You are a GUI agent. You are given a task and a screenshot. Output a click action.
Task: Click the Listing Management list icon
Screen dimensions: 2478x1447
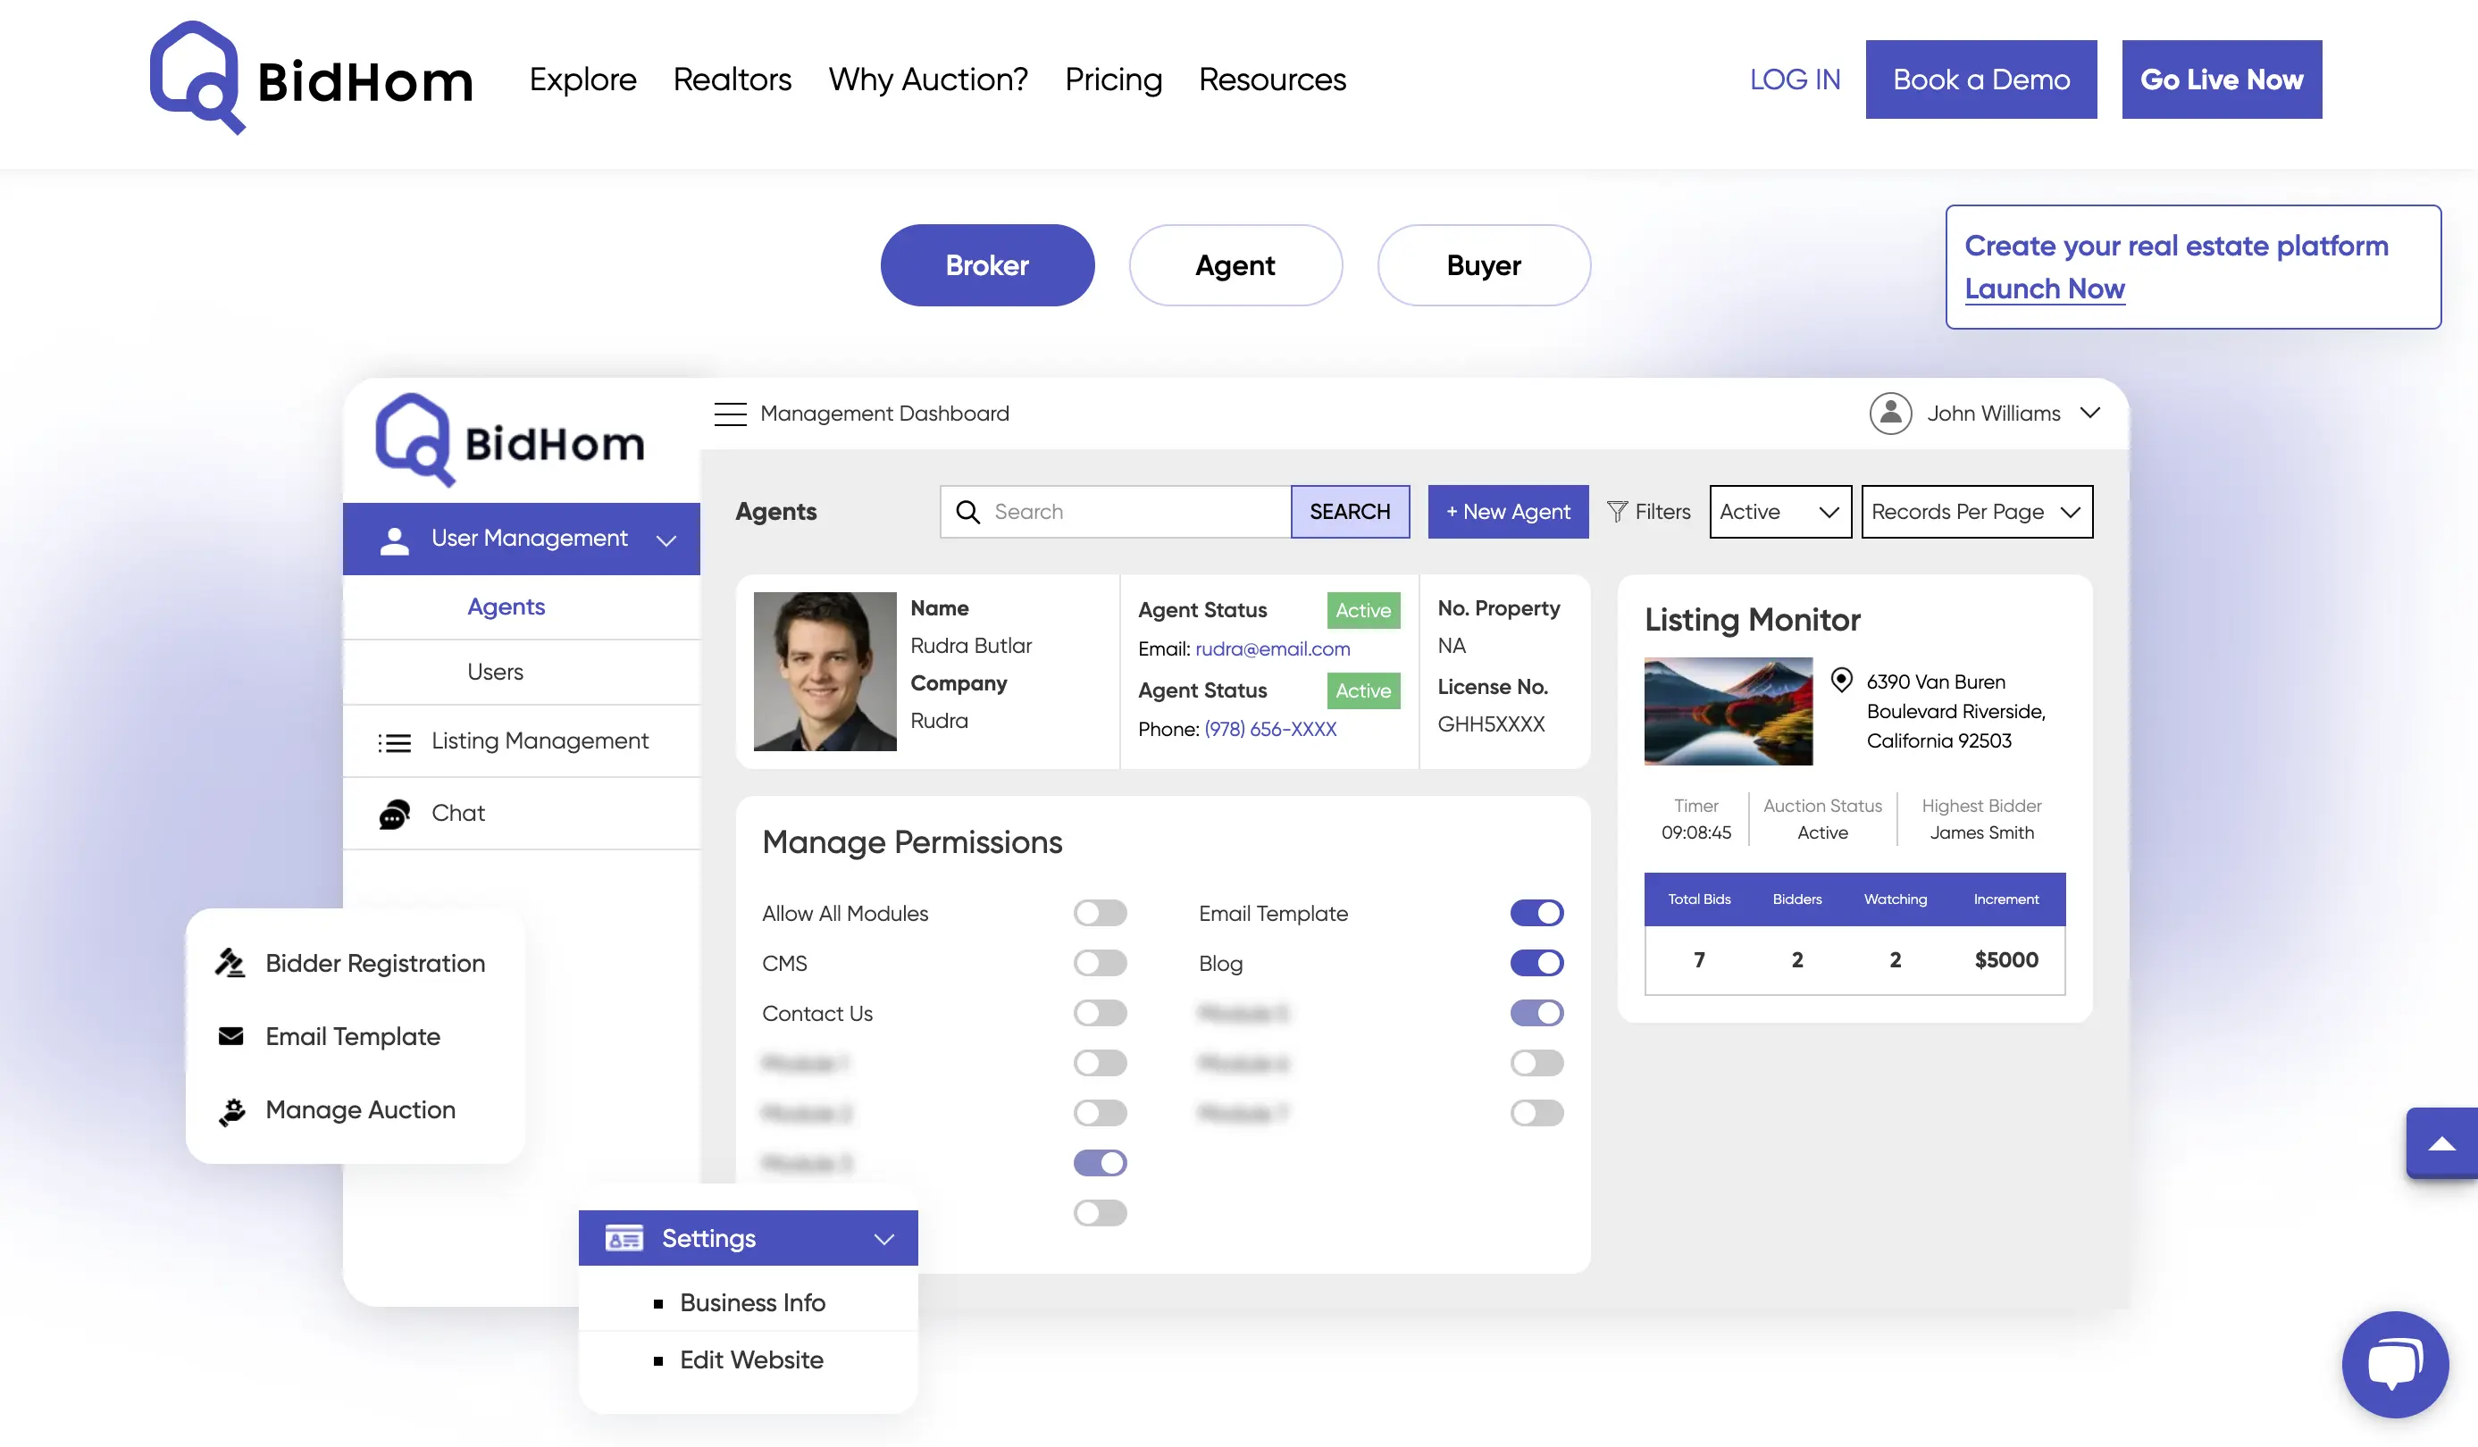(x=394, y=741)
